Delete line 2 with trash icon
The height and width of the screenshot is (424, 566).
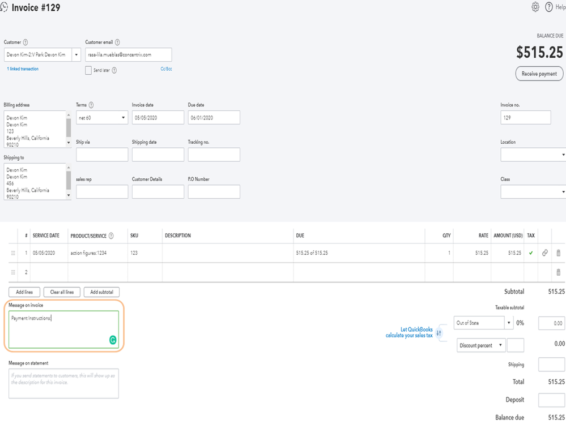pos(559,272)
